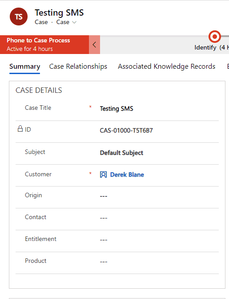The image size is (229, 299).
Task: Select the Summary tab
Action: 25,66
